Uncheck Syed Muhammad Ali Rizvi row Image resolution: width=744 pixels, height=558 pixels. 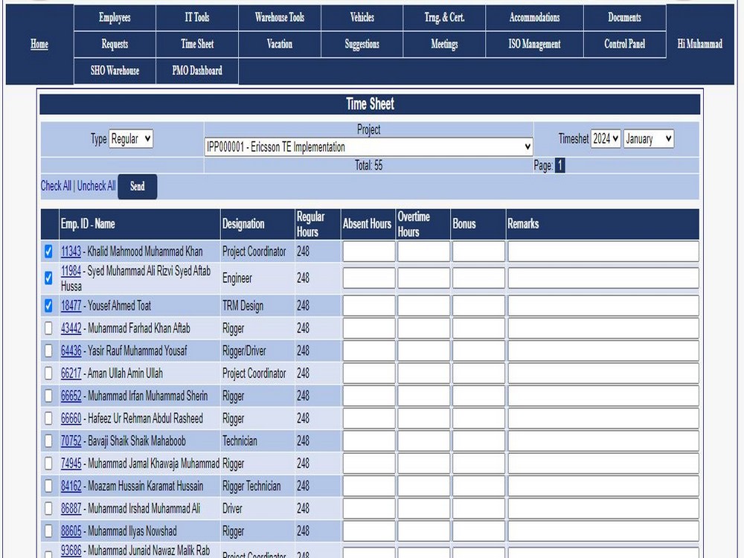pyautogui.click(x=48, y=278)
